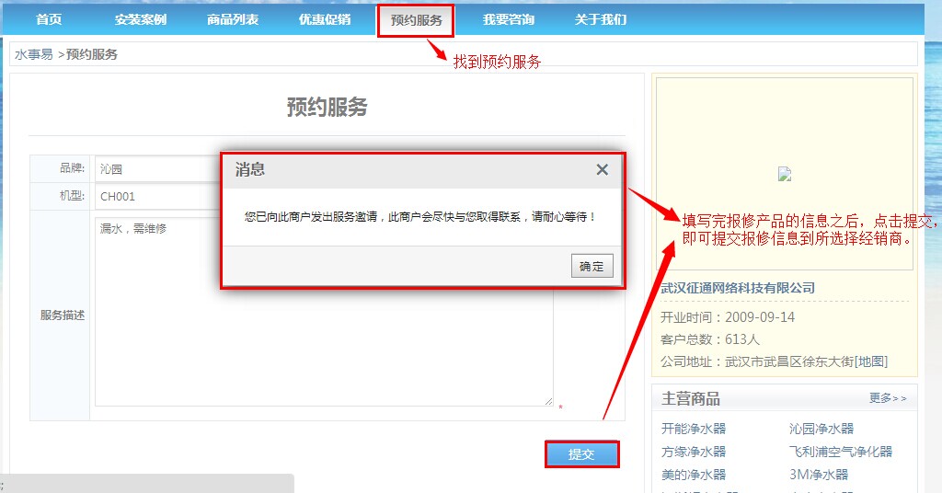Click 更多>> beside 主营商品

(x=888, y=398)
